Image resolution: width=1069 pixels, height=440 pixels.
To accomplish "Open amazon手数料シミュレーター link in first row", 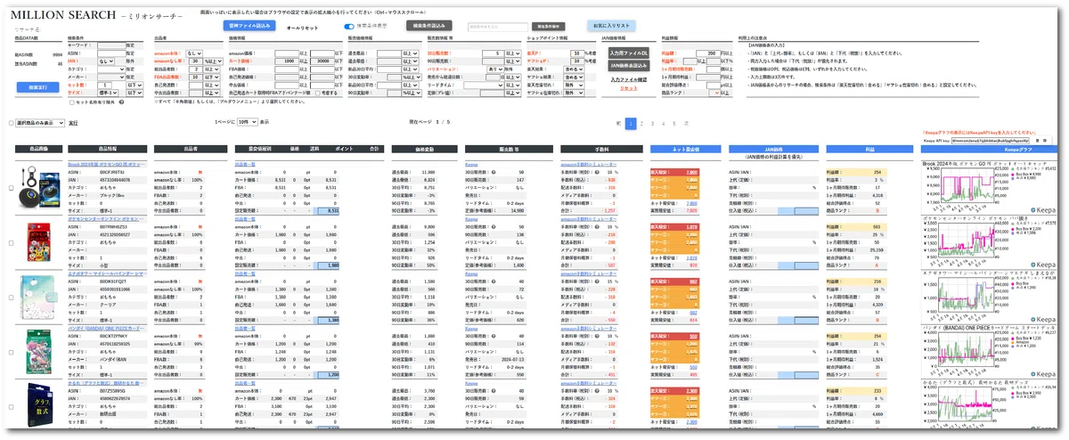I will (588, 165).
